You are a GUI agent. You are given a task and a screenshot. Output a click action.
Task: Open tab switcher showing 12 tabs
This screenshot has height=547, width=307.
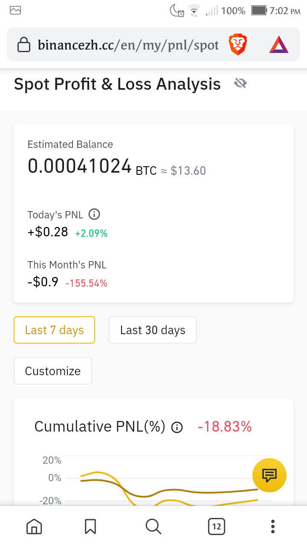[217, 526]
